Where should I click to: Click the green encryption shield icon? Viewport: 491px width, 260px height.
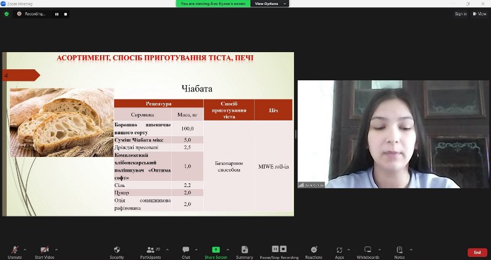7,14
